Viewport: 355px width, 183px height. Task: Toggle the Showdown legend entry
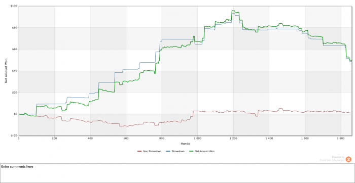click(x=175, y=152)
